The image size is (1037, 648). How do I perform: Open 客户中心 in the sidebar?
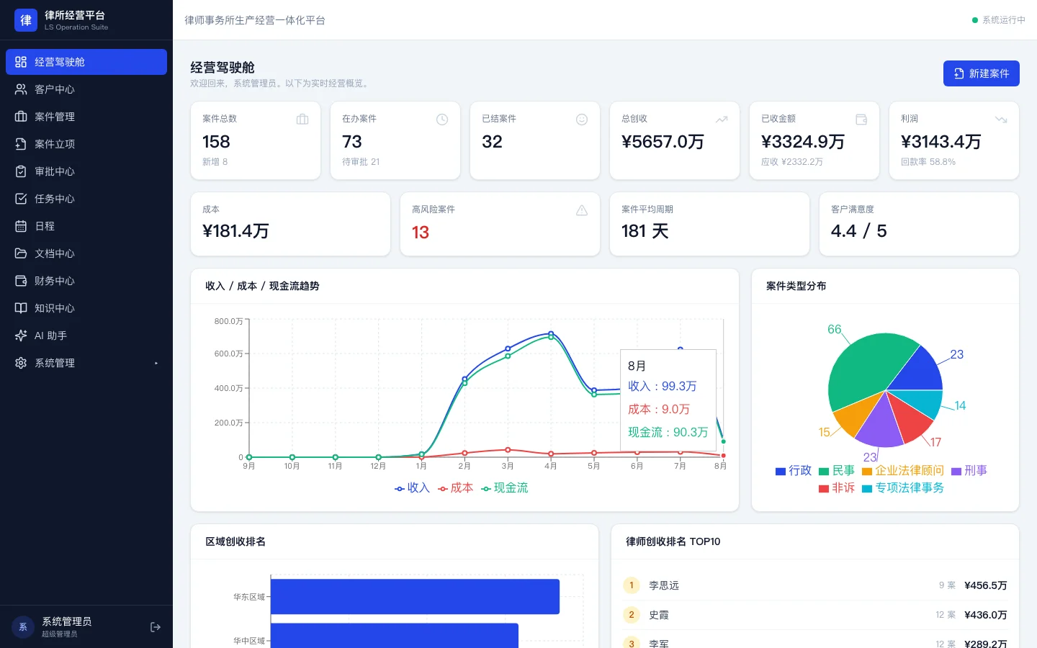click(86, 89)
